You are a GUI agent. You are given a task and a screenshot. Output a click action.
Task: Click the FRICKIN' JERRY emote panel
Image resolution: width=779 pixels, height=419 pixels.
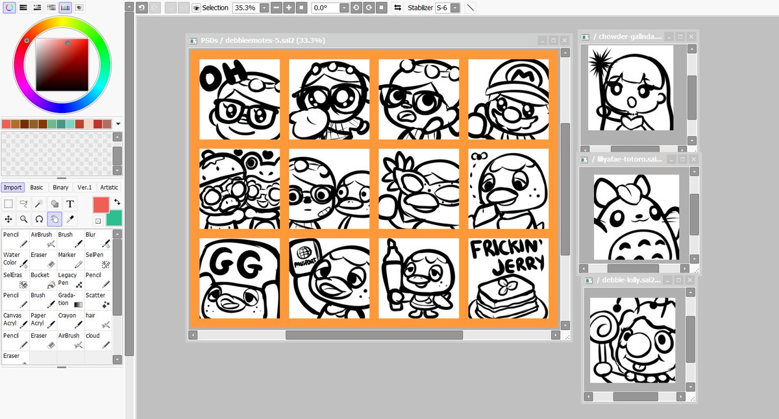pyautogui.click(x=508, y=278)
